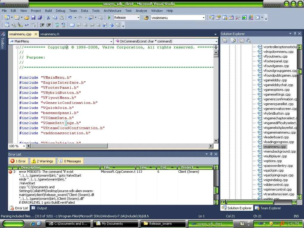Select vgamelobby.cpp in Solution Explorer
This screenshot has width=304, height=228.
coord(275,80)
